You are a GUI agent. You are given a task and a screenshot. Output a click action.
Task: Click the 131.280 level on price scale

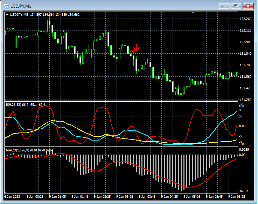pos(245,100)
